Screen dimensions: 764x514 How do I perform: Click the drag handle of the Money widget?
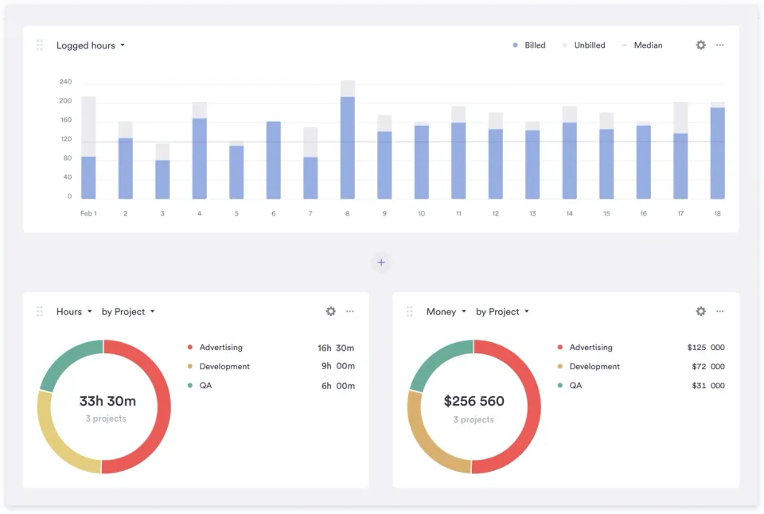[x=408, y=312]
